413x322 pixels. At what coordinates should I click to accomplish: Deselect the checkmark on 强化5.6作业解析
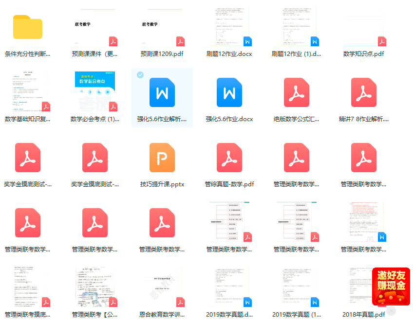click(139, 75)
